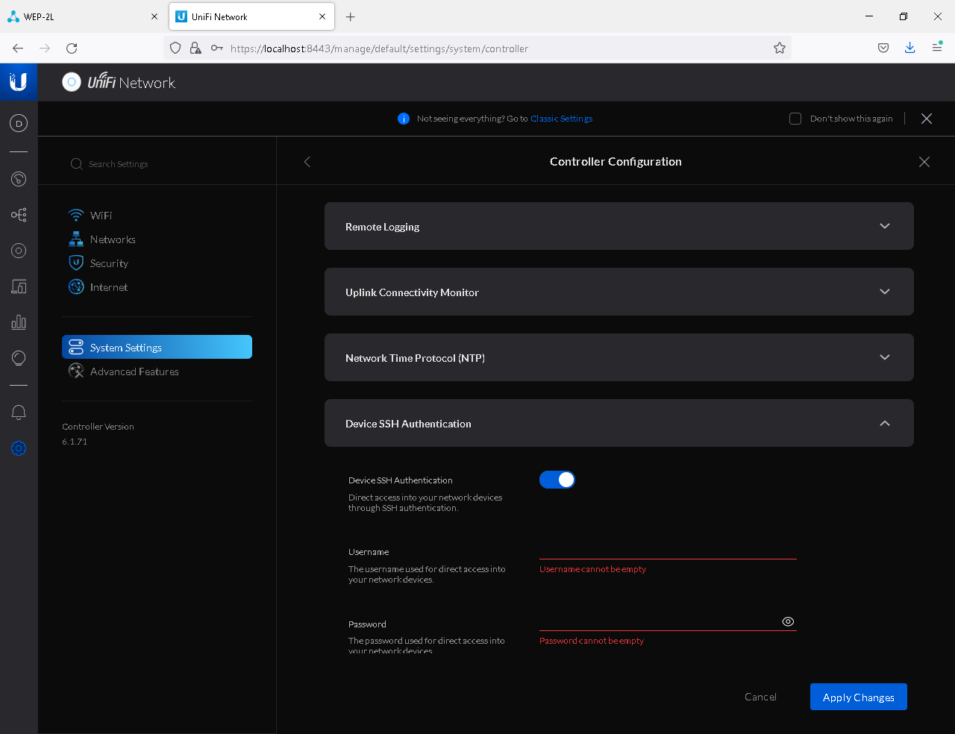The image size is (955, 734).
Task: Click the Ubiquiti U logo icon
Action: pyautogui.click(x=19, y=82)
